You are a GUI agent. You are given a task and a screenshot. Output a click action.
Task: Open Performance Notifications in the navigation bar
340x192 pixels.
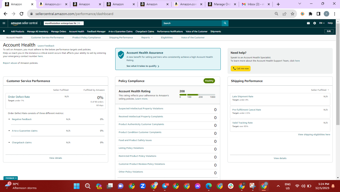170,31
